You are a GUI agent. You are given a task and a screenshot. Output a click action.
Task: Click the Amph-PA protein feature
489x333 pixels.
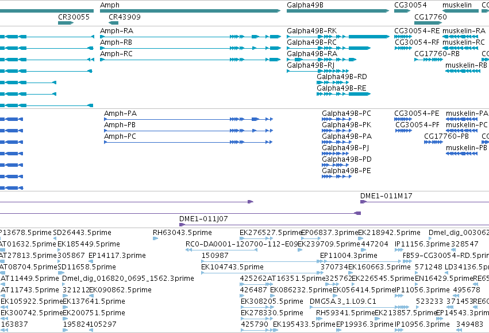[188, 119]
